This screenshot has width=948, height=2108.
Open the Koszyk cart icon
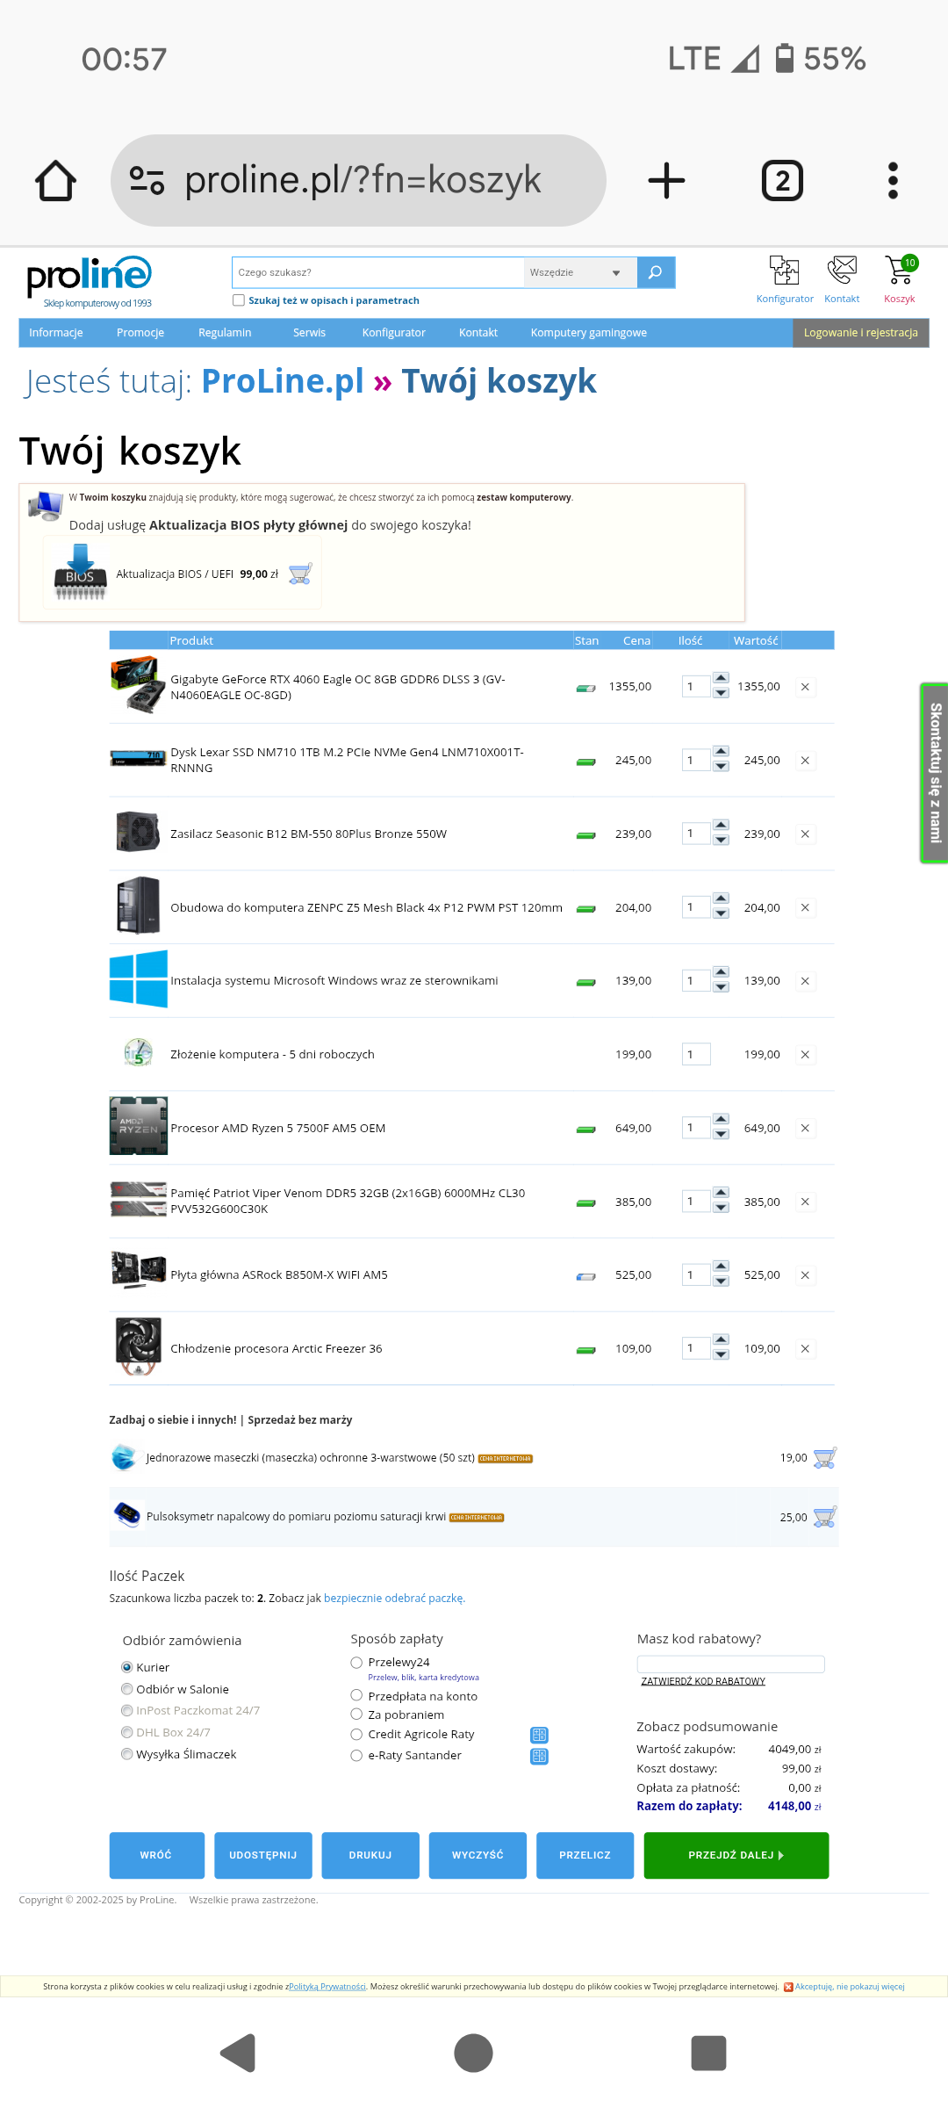pyautogui.click(x=900, y=271)
